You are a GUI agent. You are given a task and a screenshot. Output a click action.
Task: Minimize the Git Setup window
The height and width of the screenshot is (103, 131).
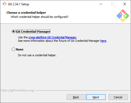(x=101, y=4)
